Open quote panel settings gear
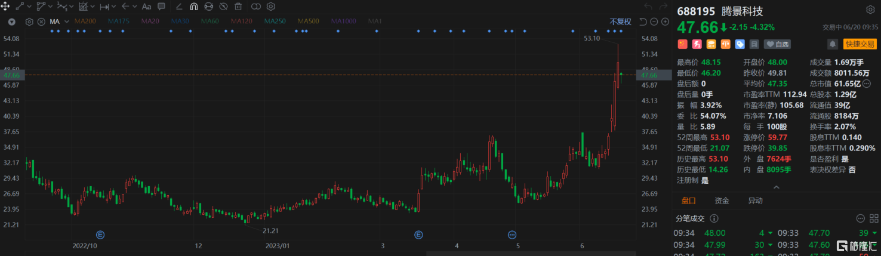This screenshot has width=881, height=256. pos(869,10)
